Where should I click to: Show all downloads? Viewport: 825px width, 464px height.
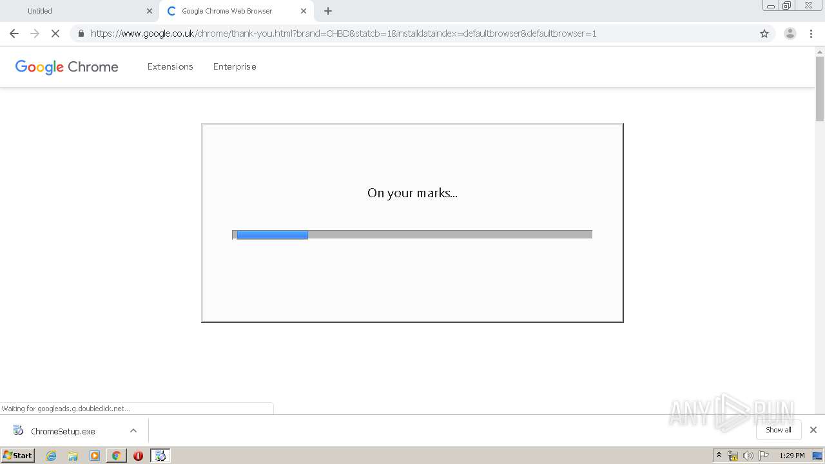click(778, 430)
